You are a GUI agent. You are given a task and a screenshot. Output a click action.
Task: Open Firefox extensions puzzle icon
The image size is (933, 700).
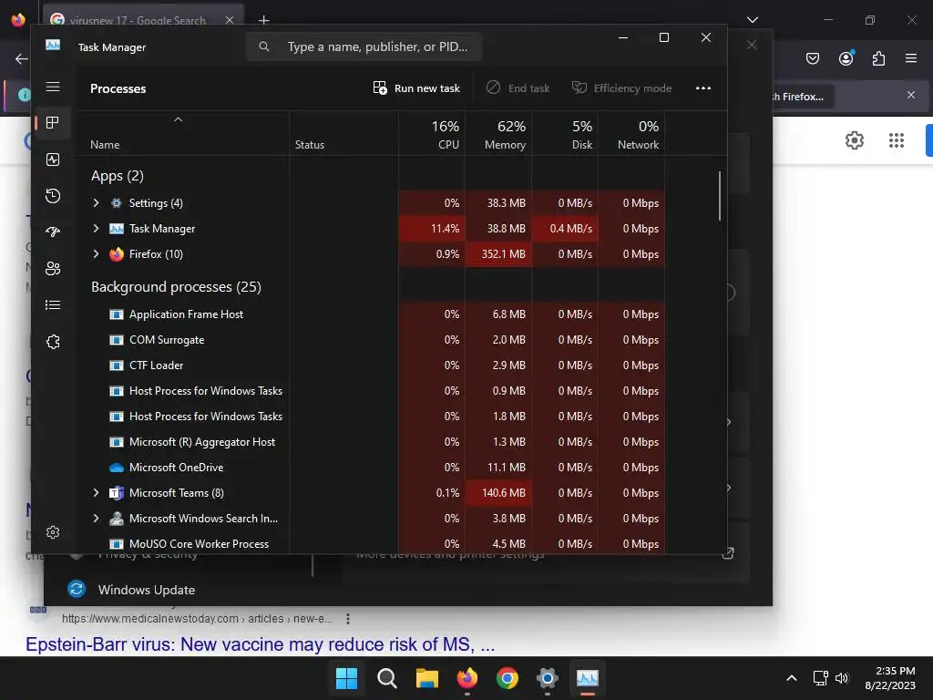pos(878,58)
